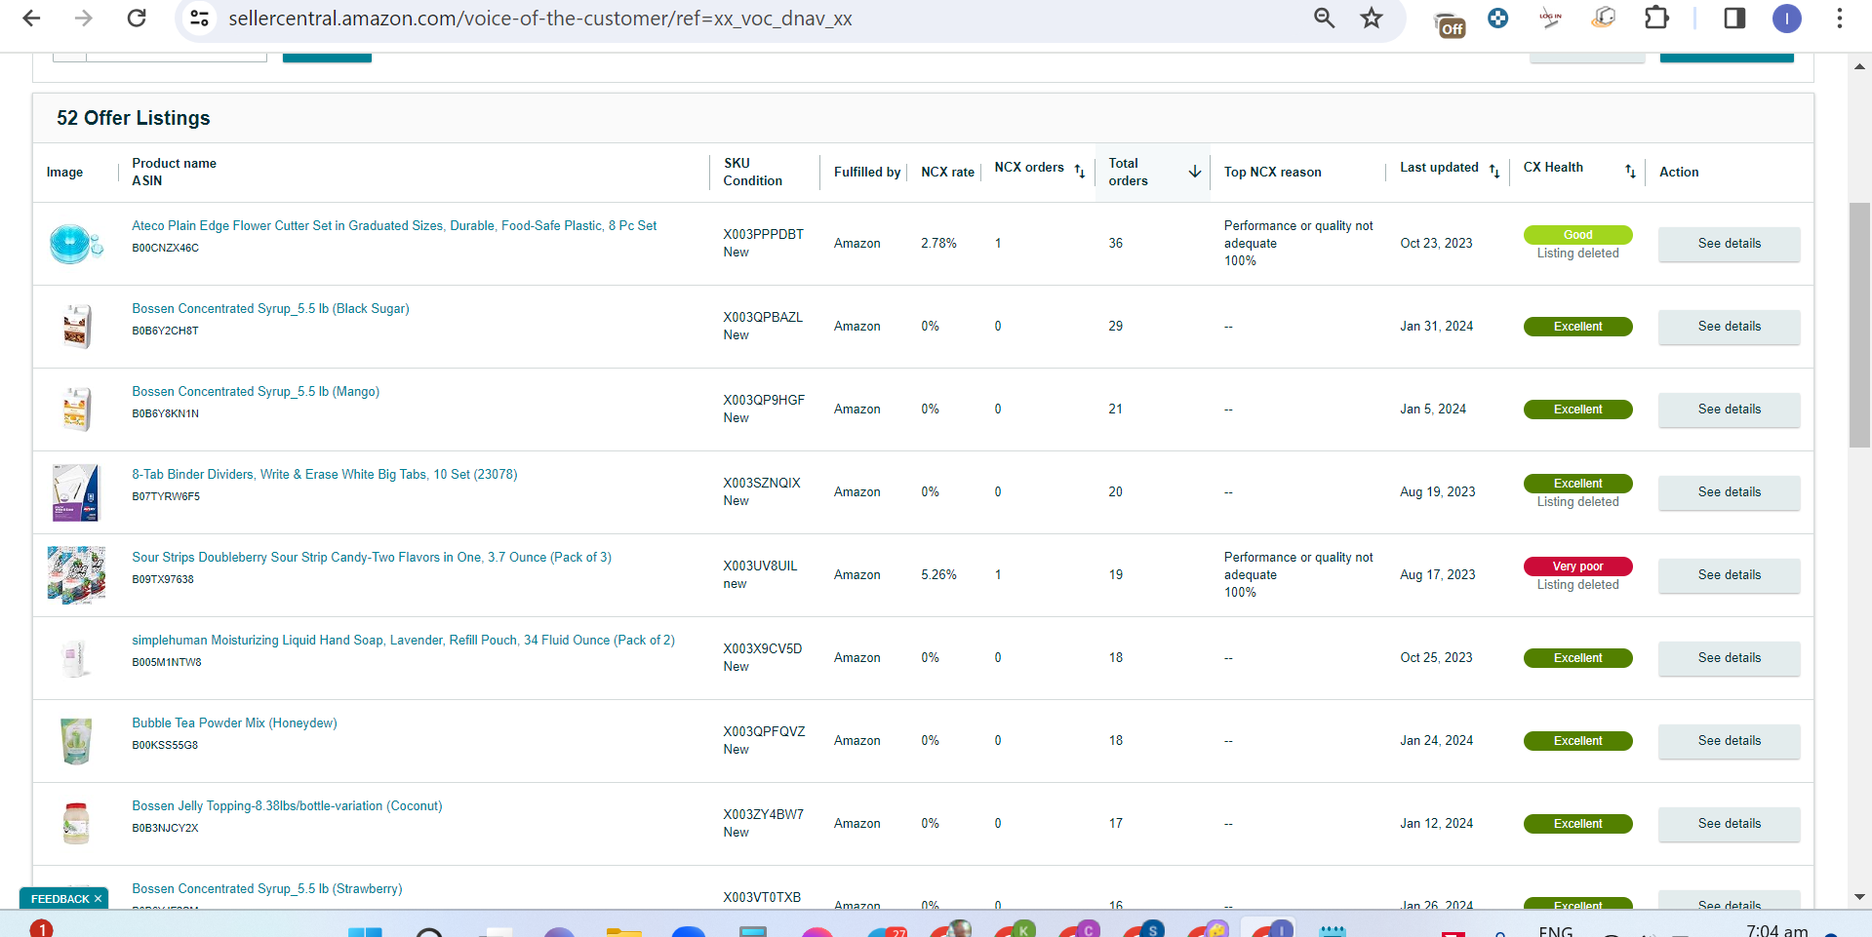
Task: Open the Sour Strips Doubleberry candy listing
Action: click(372, 557)
